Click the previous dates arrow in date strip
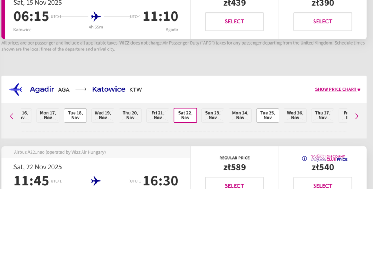This screenshot has width=373, height=261. [12, 116]
